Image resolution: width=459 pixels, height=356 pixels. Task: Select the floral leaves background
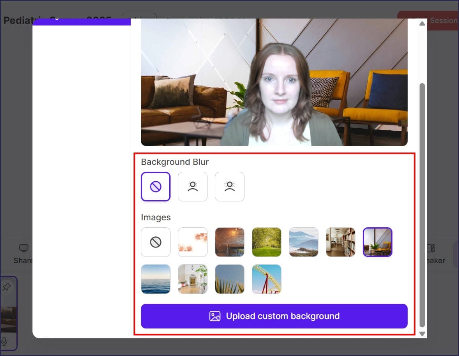click(192, 242)
